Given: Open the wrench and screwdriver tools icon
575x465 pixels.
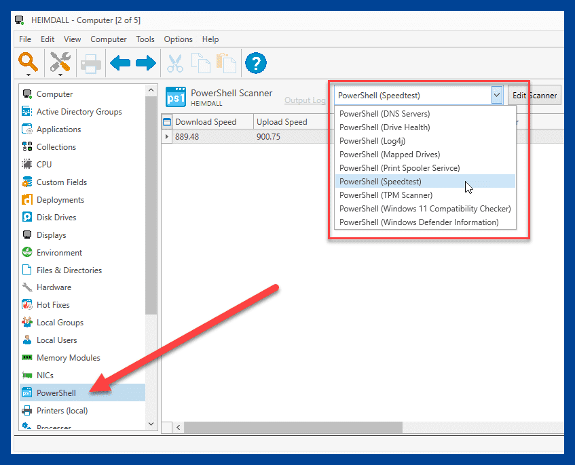Looking at the screenshot, I should 60,62.
